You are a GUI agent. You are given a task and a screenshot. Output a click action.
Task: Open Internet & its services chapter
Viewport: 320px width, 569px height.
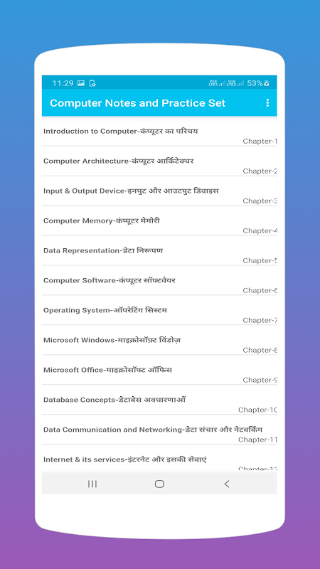(x=159, y=459)
